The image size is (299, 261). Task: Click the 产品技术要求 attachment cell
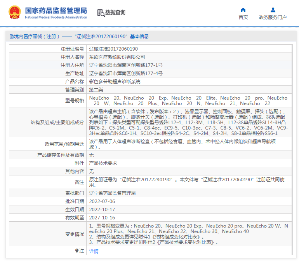pos(103,163)
